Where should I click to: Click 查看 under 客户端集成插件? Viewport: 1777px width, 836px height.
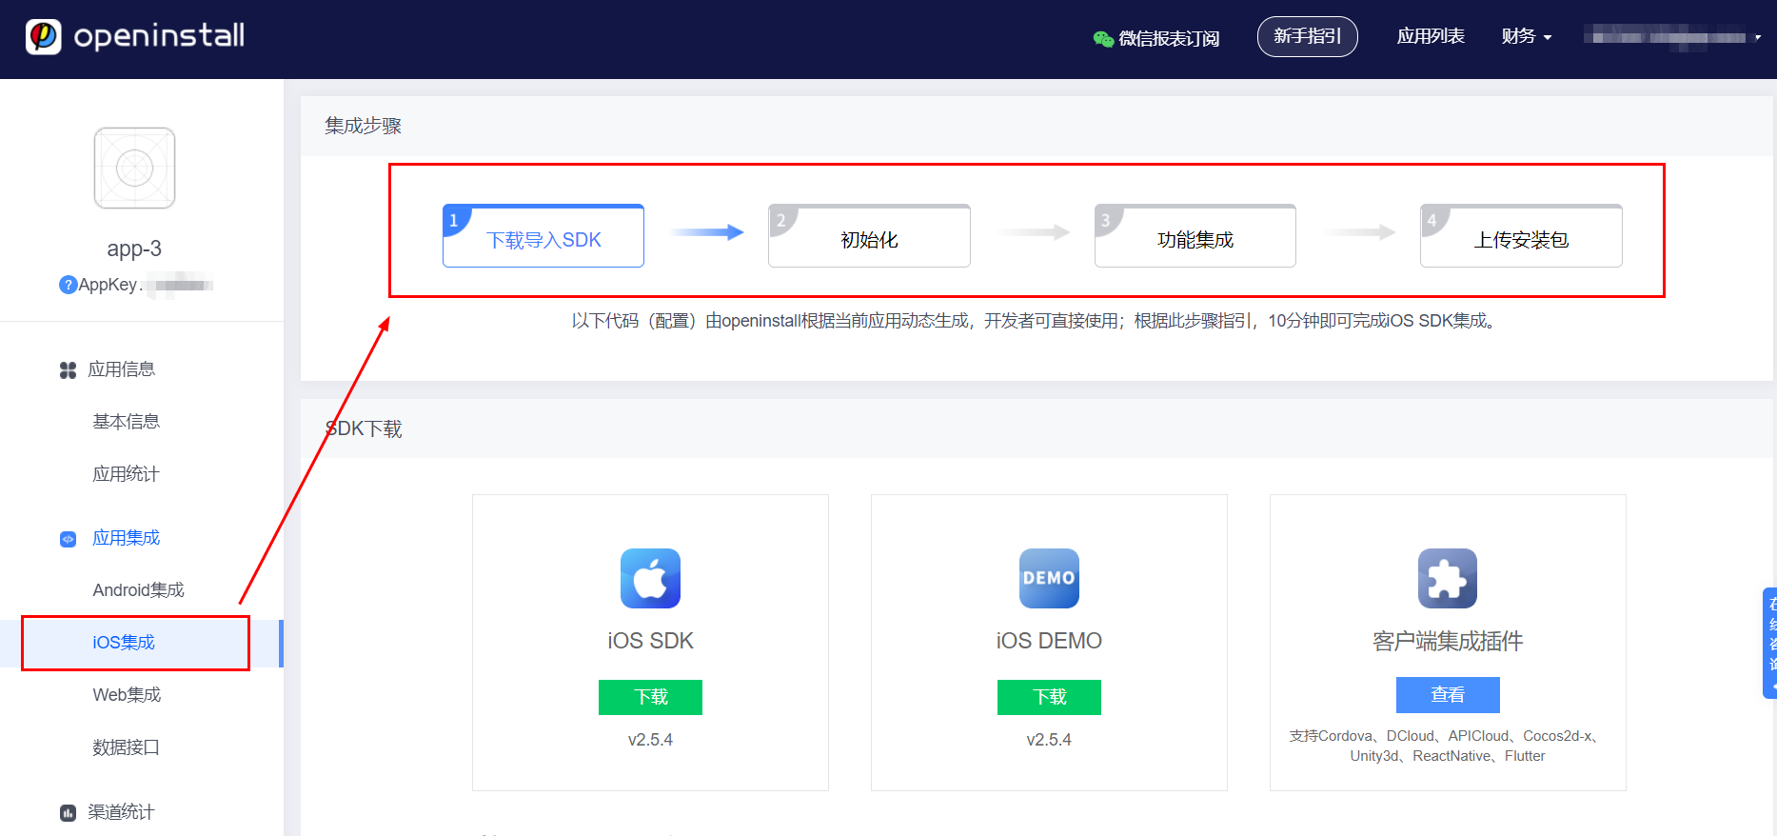click(1448, 695)
